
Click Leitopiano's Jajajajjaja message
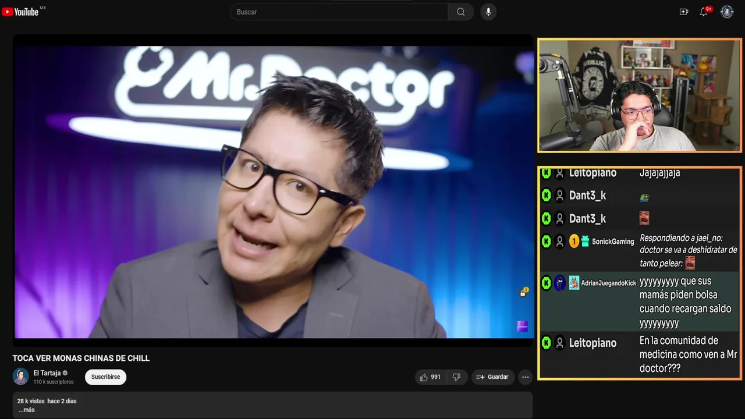tap(659, 173)
